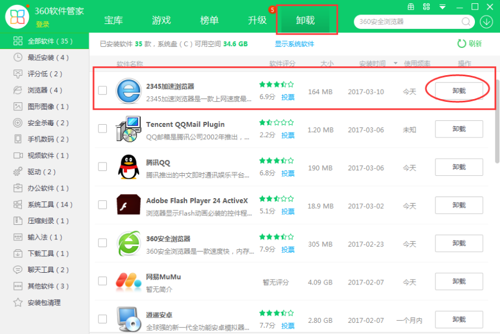
Task: Select 输入法 (1) category
Action: (x=45, y=237)
